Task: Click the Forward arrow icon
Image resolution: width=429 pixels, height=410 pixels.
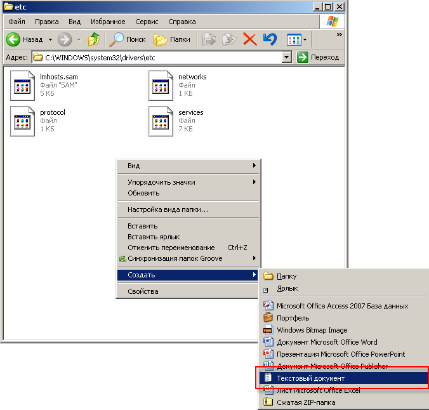Action: 65,39
